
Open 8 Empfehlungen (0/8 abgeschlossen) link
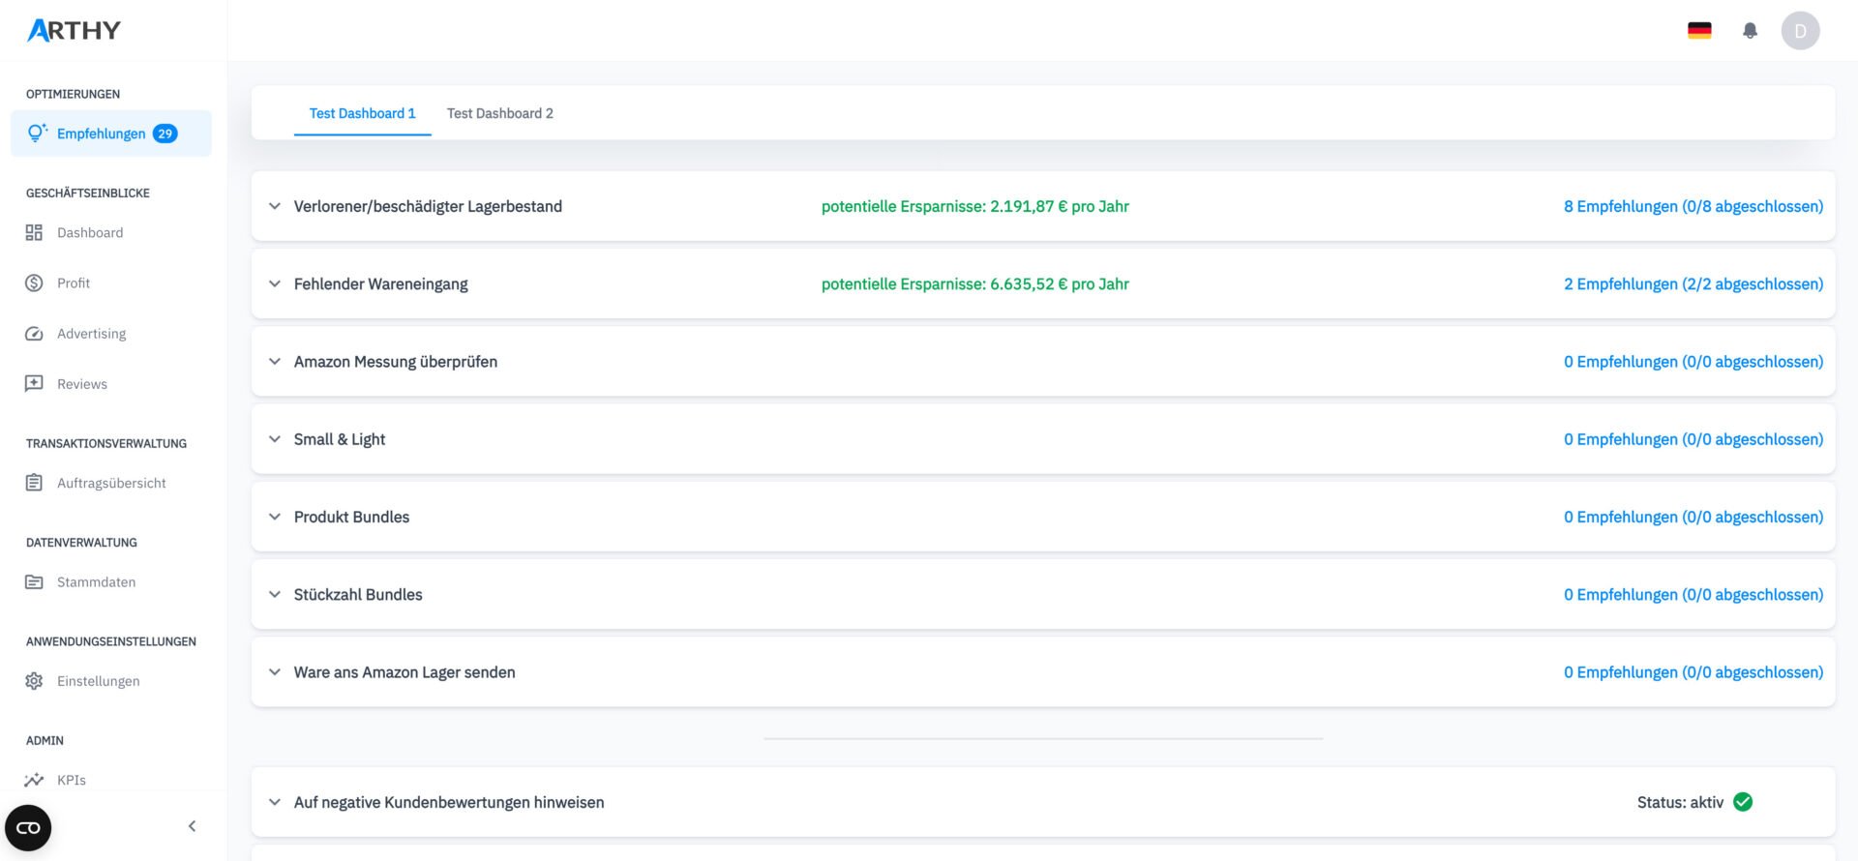[x=1693, y=206]
